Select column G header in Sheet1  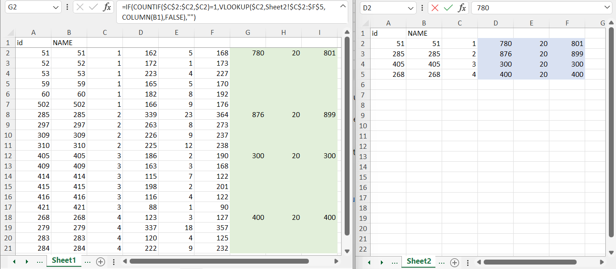click(248, 32)
